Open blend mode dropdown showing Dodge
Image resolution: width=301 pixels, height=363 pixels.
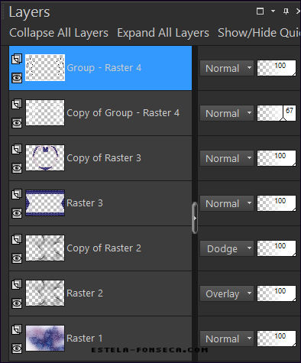click(x=227, y=248)
